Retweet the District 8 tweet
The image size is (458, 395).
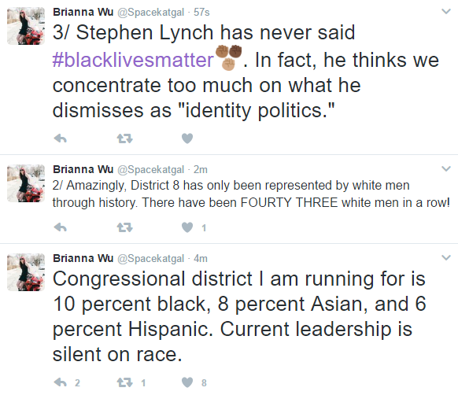pos(124,227)
